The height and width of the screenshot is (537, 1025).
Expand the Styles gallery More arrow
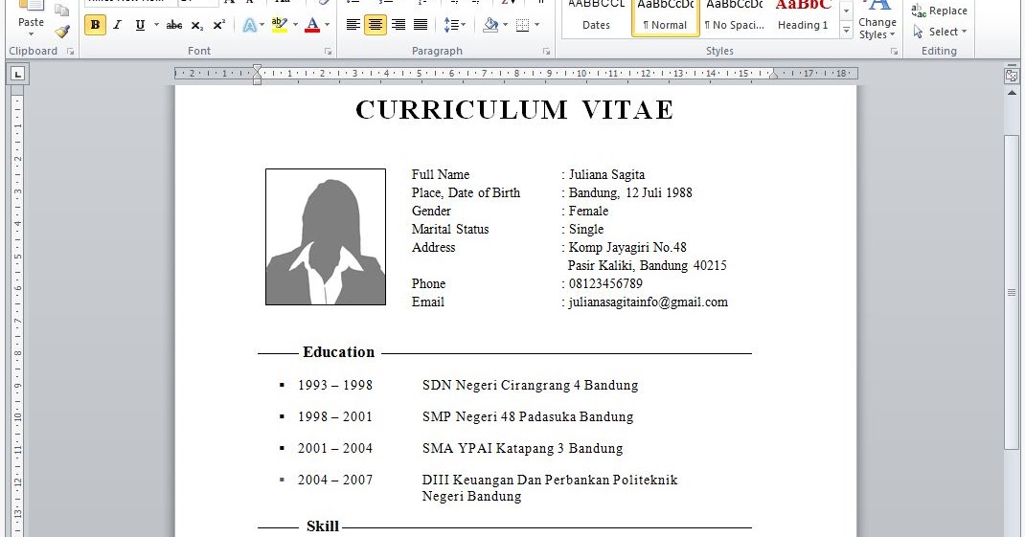click(846, 31)
